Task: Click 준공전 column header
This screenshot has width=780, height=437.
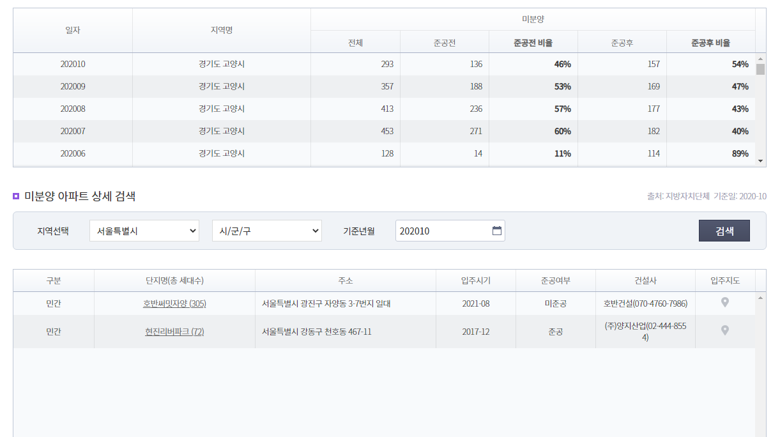Action: click(x=444, y=43)
